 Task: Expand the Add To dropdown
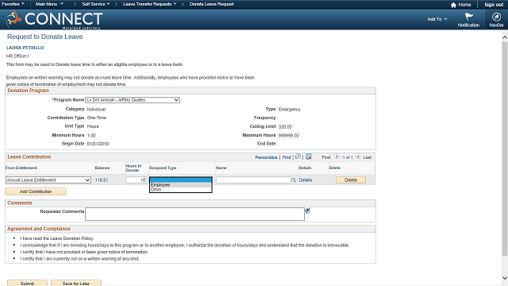point(437,19)
